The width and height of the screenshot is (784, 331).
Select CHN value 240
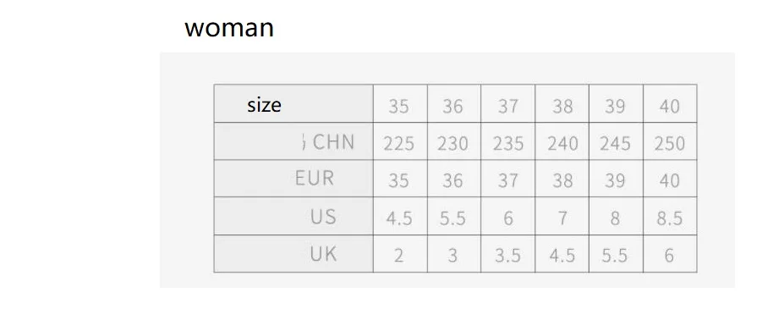click(x=562, y=144)
